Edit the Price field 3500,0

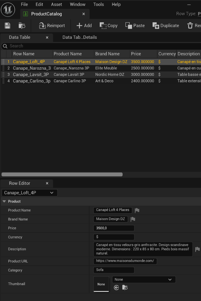click(114, 228)
